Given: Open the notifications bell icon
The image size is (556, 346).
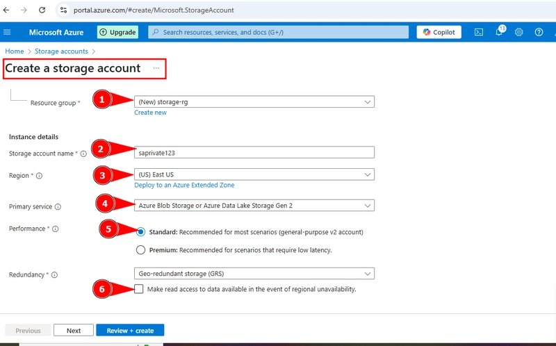Looking at the screenshot, I should [499, 32].
